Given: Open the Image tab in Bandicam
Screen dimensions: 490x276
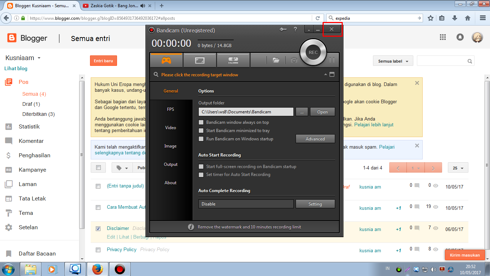Looking at the screenshot, I should pos(170,146).
